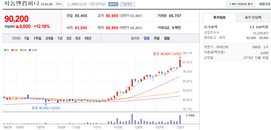Select the 1년 line chart period

coord(60,38)
